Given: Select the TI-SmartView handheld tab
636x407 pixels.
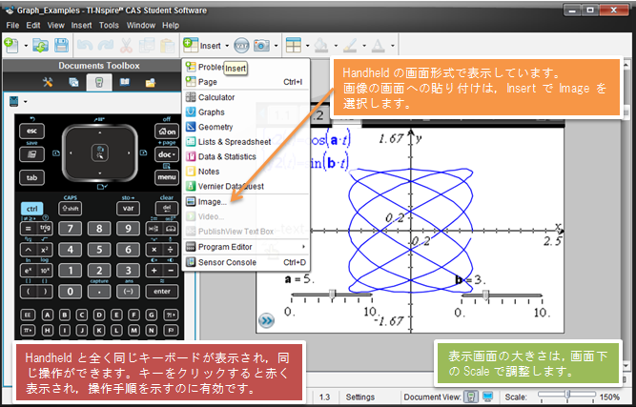Looking at the screenshot, I should [99, 82].
